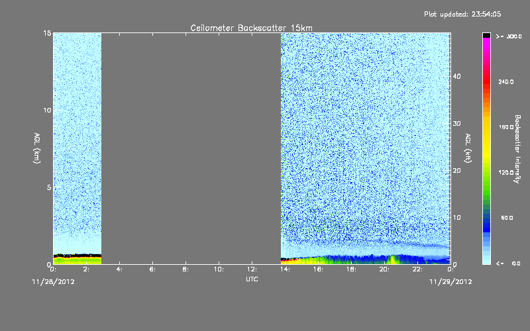Screen dimensions: 530x331
Task: Pick the black swatch atop the colorbar
Action: point(486,35)
